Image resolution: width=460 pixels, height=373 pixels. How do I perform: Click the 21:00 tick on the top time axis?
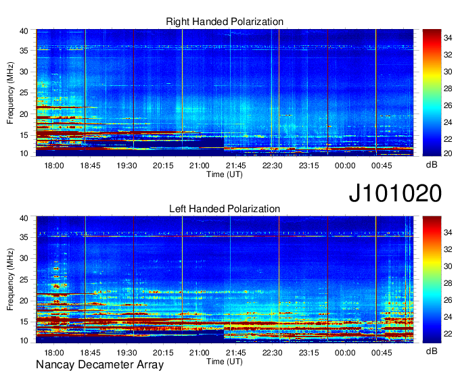[200, 166]
